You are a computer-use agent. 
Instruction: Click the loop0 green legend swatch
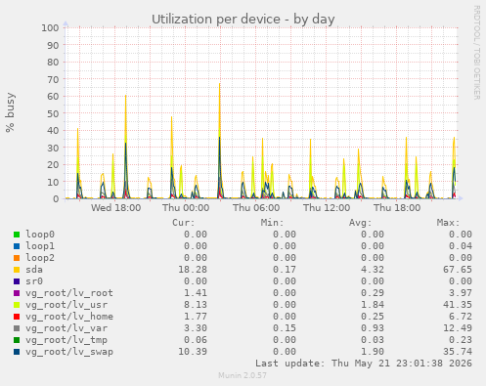17,235
